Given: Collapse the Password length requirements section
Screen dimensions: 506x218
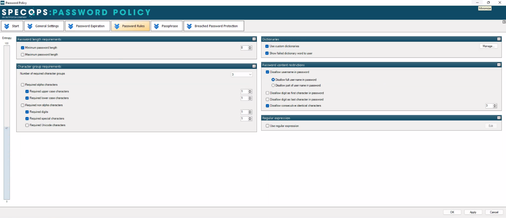Looking at the screenshot, I should [x=254, y=39].
